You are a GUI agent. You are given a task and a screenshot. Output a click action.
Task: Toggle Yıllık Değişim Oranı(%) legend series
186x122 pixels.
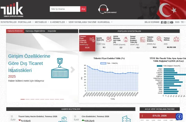coord(168,66)
